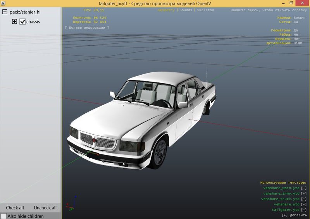Click the vehshare_army.ytd texture name
The width and height of the screenshot is (310, 219).
[x=281, y=193]
